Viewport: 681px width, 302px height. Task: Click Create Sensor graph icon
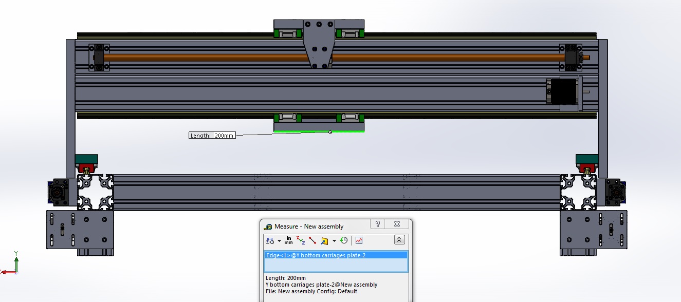click(x=359, y=240)
